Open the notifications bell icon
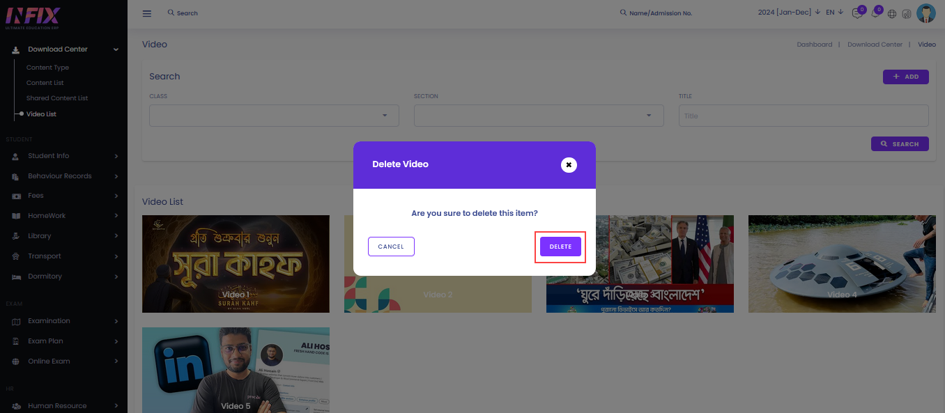 tap(875, 13)
